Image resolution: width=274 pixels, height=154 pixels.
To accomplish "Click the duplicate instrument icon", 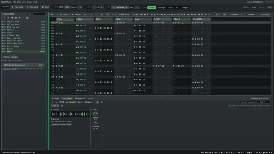I will coord(12,18).
